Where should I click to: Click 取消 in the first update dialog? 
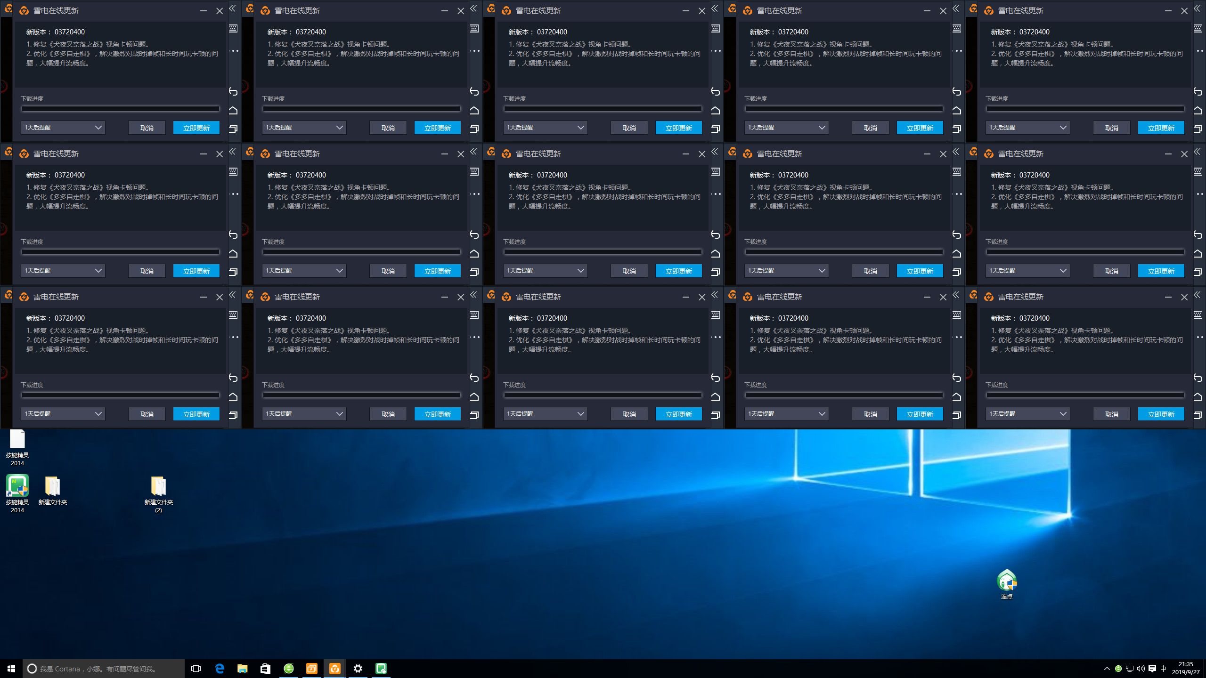pyautogui.click(x=147, y=128)
